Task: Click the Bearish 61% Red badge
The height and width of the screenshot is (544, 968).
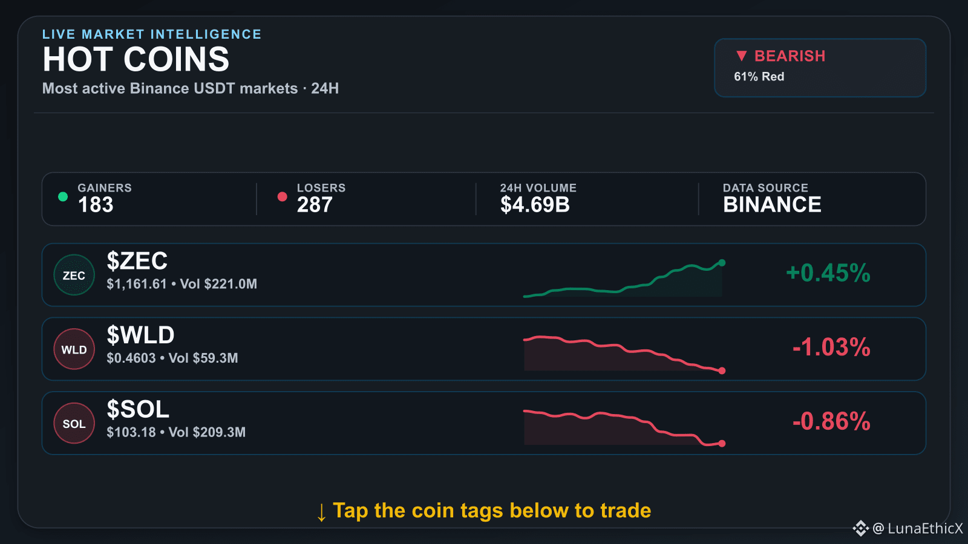Action: 820,68
